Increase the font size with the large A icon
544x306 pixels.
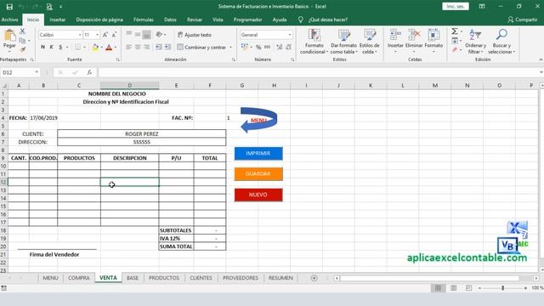[x=105, y=35]
